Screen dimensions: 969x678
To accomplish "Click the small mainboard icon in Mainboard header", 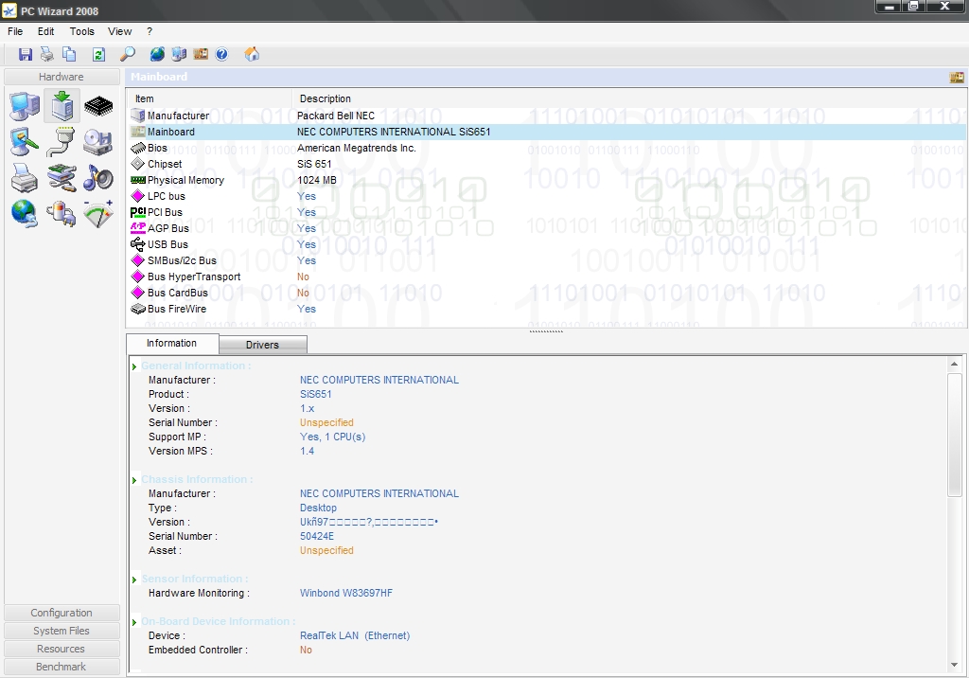I will pos(957,78).
